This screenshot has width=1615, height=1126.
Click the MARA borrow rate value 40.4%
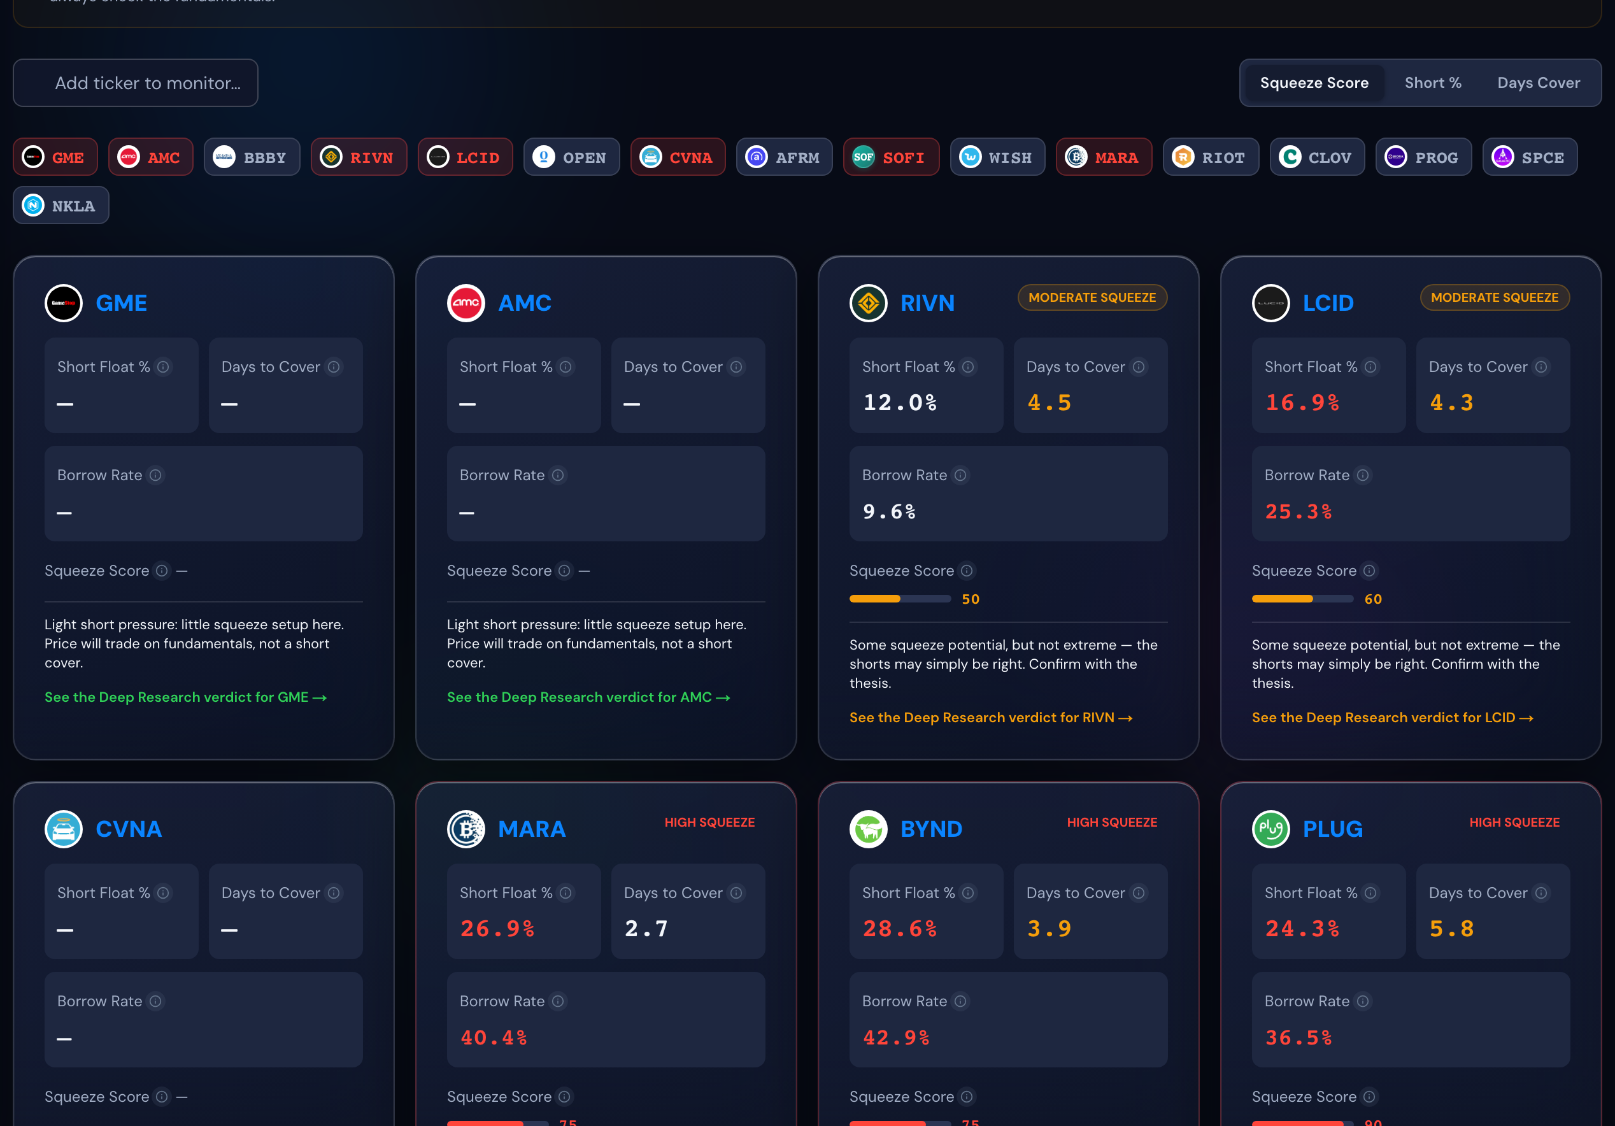coord(494,1038)
